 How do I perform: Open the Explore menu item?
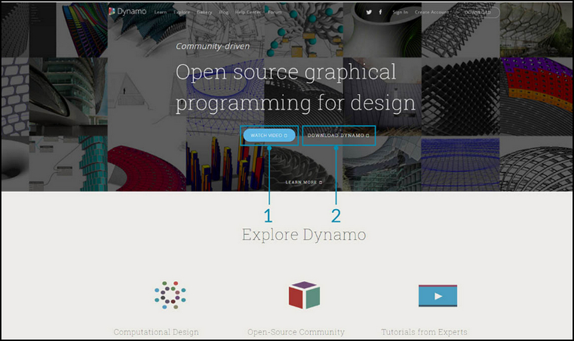point(182,12)
